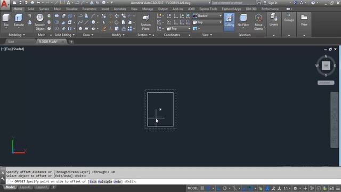Image resolution: width=341 pixels, height=192 pixels.
Task: Click the new file tab plus button
Action: (71, 42)
